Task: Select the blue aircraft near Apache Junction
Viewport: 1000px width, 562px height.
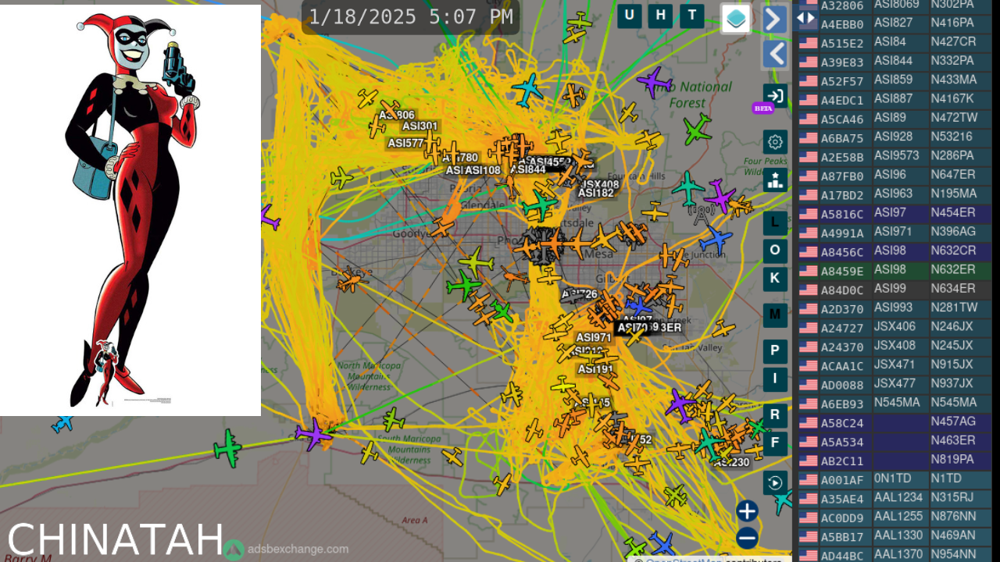Action: click(716, 240)
